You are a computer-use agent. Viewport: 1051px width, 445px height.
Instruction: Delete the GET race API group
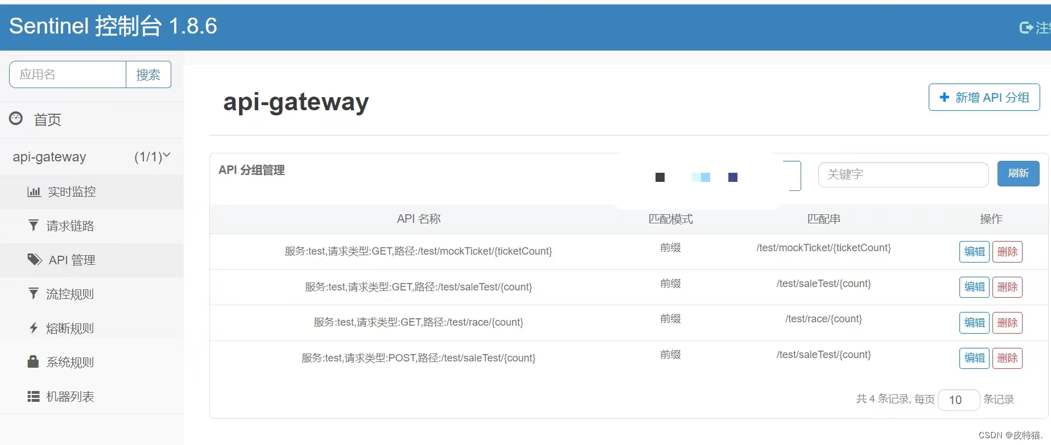1007,323
